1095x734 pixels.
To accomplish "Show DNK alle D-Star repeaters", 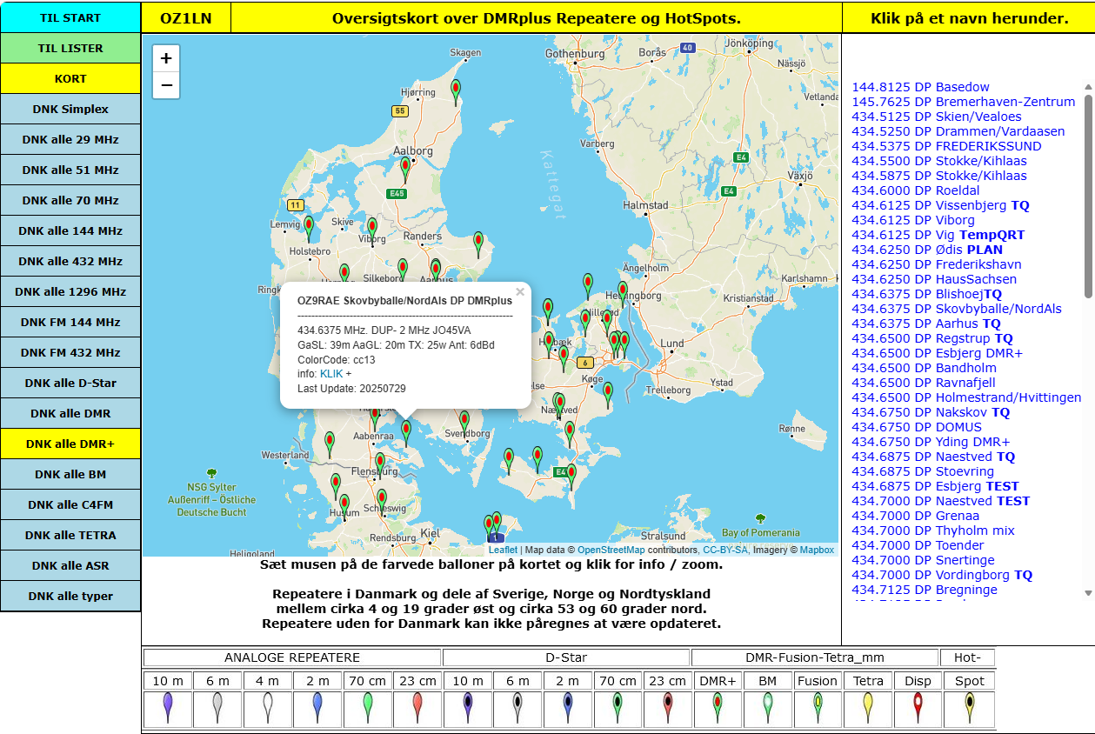I will pos(70,383).
